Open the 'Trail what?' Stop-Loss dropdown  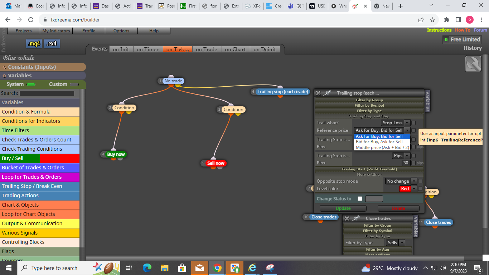click(395, 123)
